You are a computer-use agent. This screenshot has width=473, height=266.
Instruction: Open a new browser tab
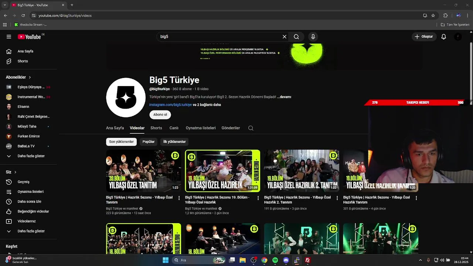(72, 5)
